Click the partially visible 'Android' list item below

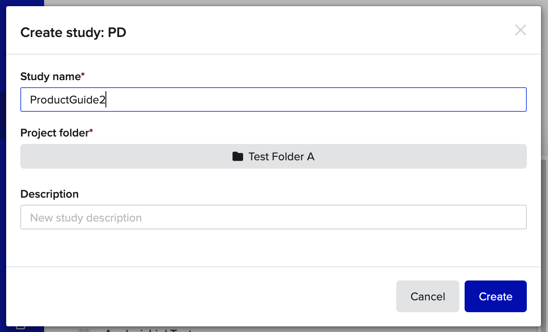click(148, 329)
